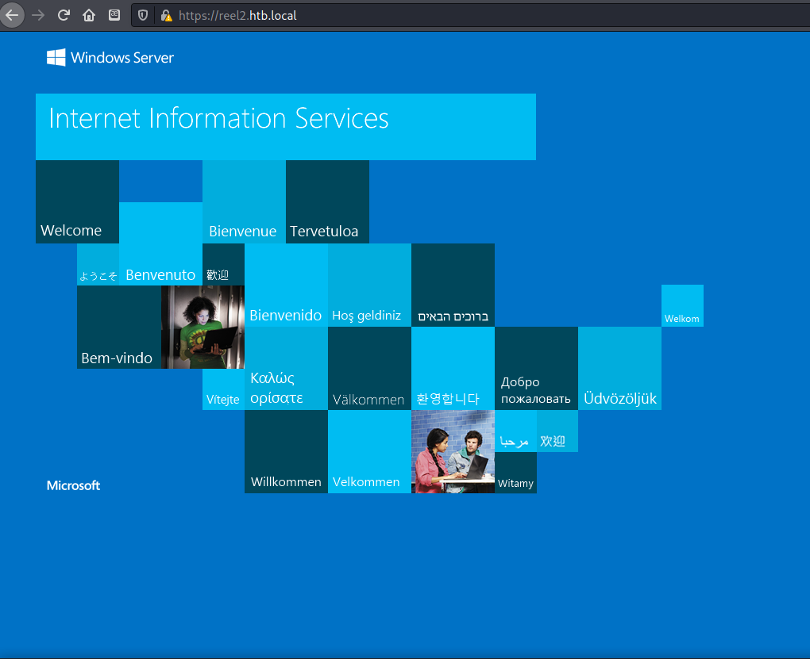Click the Welcome tile
This screenshot has width=810, height=659.
tap(77, 201)
